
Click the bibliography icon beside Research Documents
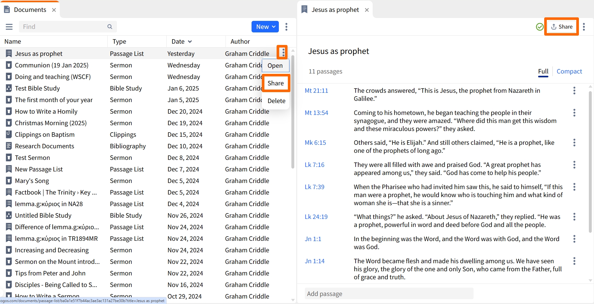point(9,146)
